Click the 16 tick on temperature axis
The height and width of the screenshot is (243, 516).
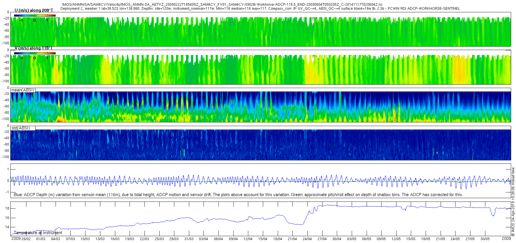(7, 218)
